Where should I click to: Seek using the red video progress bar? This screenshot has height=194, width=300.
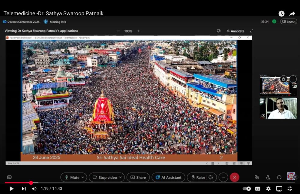150,183
